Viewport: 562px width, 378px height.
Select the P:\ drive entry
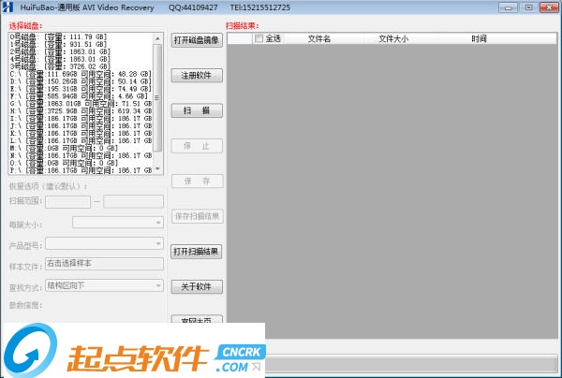click(x=81, y=170)
